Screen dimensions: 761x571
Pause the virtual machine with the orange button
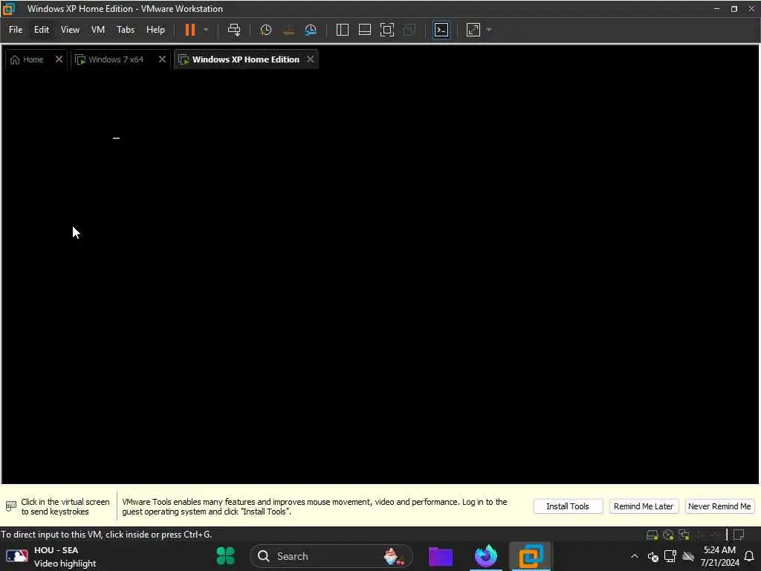(x=190, y=30)
